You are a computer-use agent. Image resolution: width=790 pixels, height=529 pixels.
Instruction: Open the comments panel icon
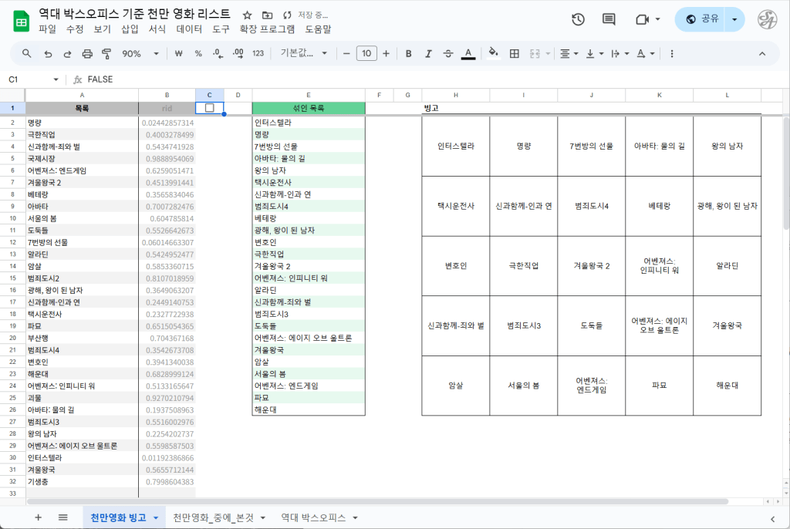609,19
